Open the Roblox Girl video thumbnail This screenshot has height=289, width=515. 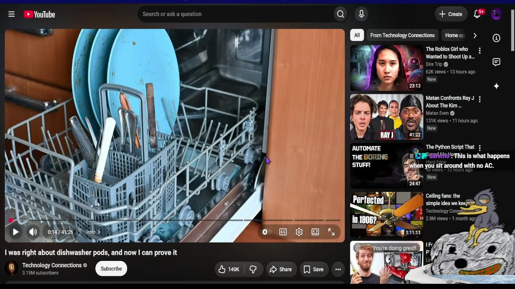coord(387,68)
